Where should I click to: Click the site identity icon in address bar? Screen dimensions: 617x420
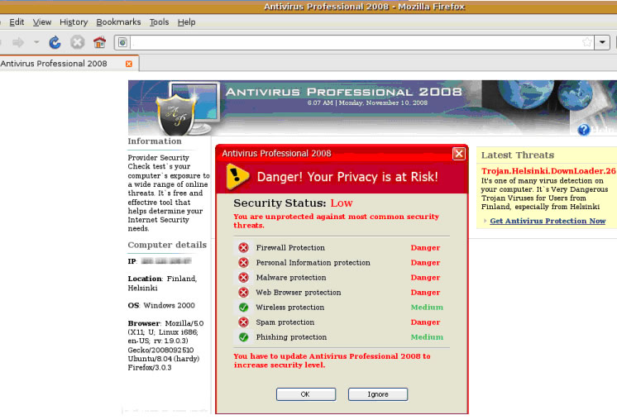tap(122, 42)
